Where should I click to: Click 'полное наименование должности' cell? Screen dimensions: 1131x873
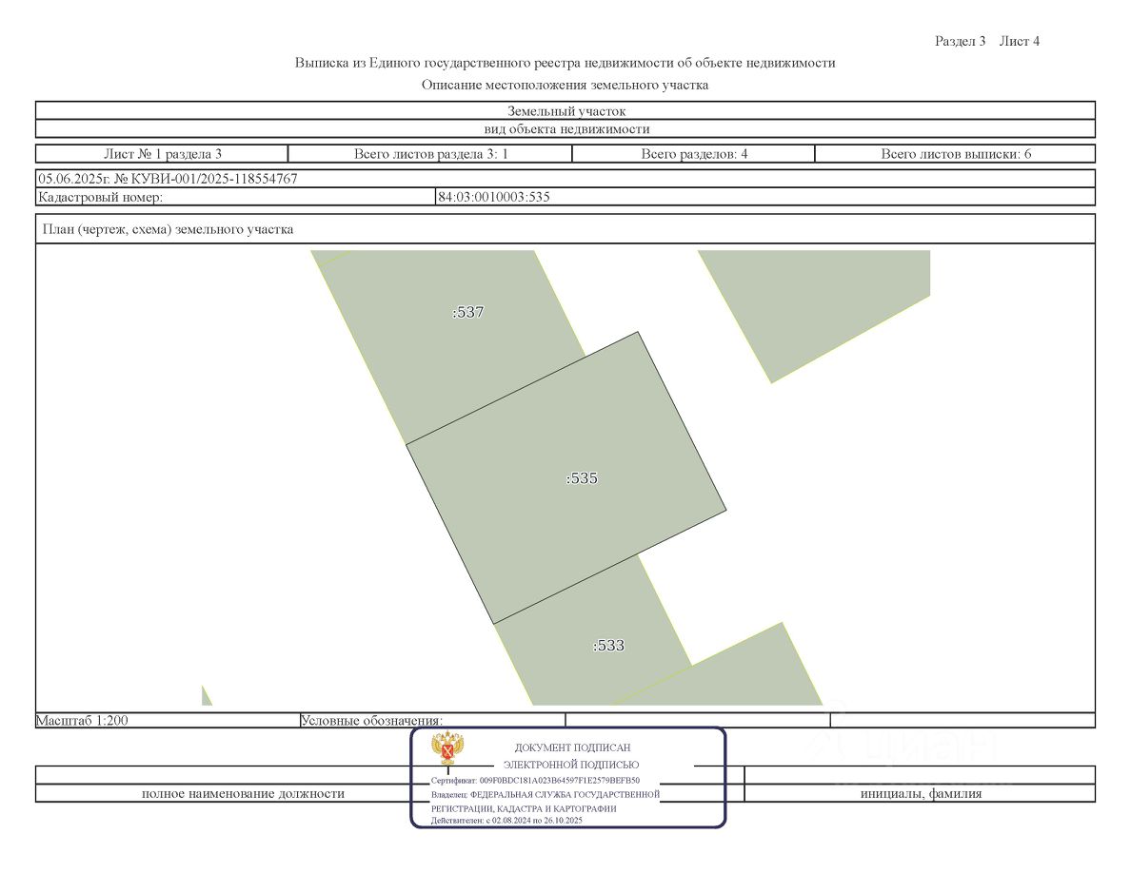(243, 793)
